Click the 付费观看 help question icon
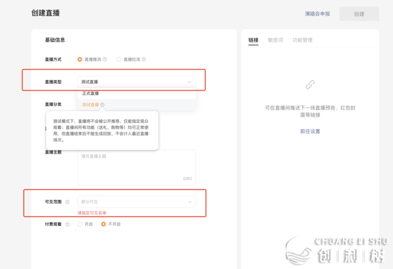The image size is (393, 269). (x=67, y=224)
